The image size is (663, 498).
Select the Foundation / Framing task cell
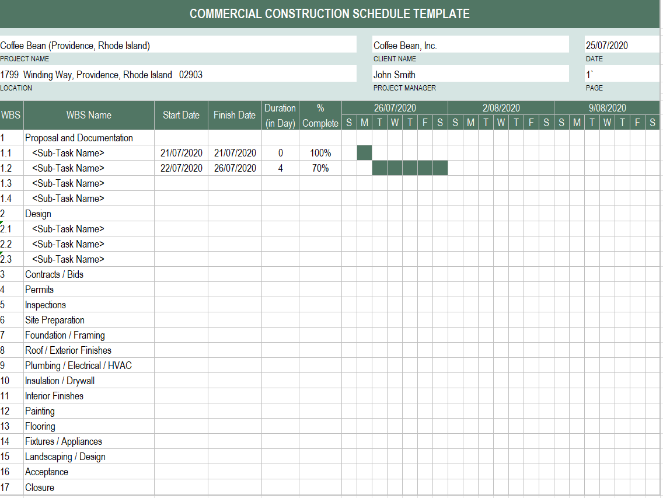tap(65, 335)
